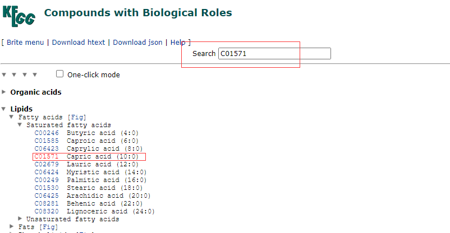The height and width of the screenshot is (233, 450).
Task: Click the first gray level-expand triangle icon
Action: coord(4,74)
